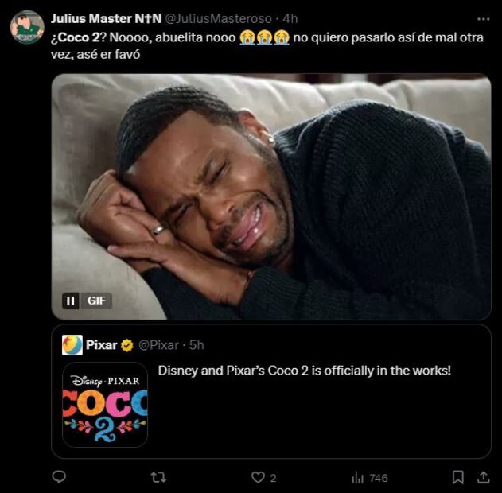The height and width of the screenshot is (493, 502).
Task: Click Pixar's avatar in the quoted tweet
Action: point(72,344)
